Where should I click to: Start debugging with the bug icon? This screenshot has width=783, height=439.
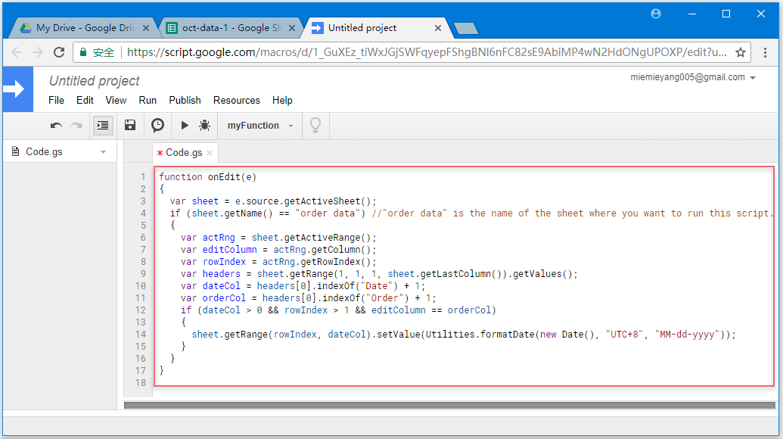(204, 126)
